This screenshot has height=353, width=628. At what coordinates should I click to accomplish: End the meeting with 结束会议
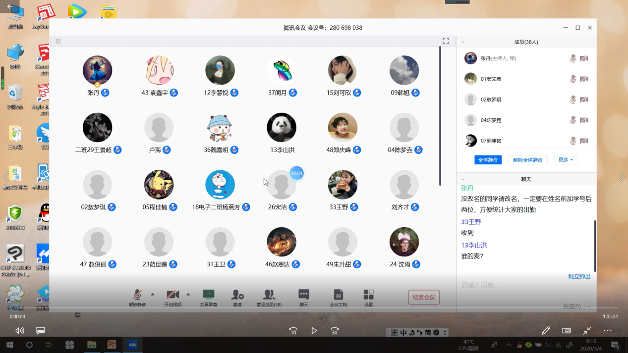tap(424, 297)
